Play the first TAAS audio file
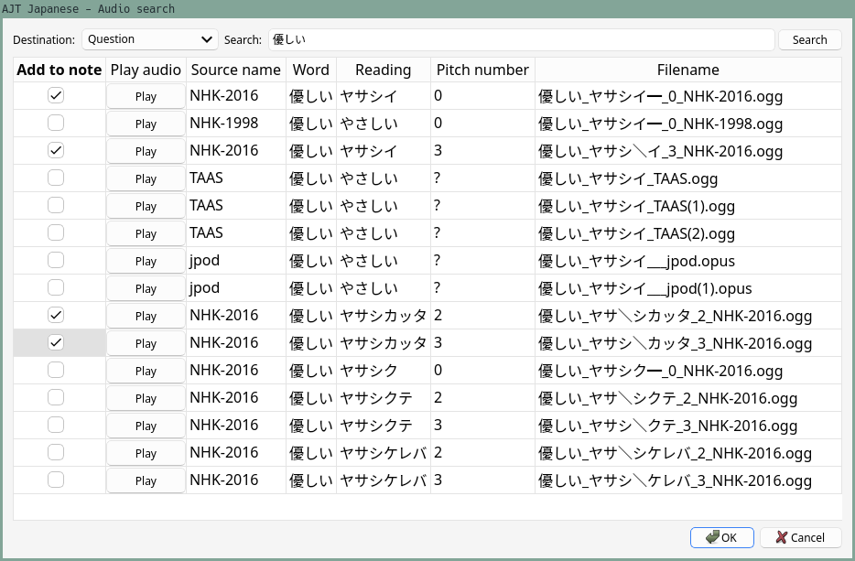This screenshot has width=855, height=561. tap(145, 178)
